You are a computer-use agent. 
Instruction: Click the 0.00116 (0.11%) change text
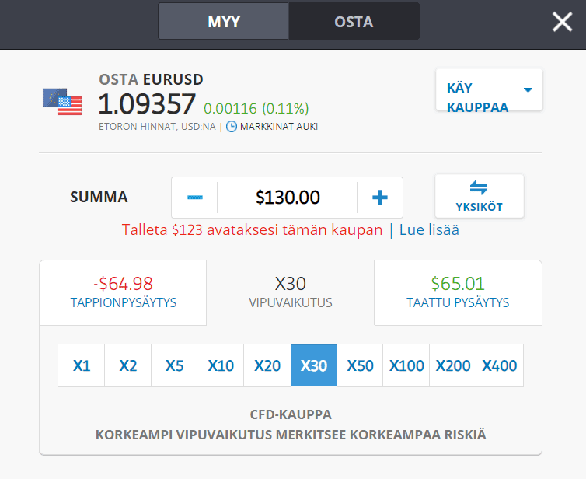tap(256, 108)
